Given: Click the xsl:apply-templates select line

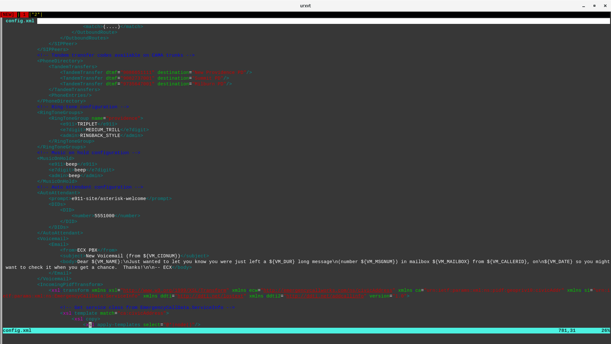Looking at the screenshot, I should [142, 325].
